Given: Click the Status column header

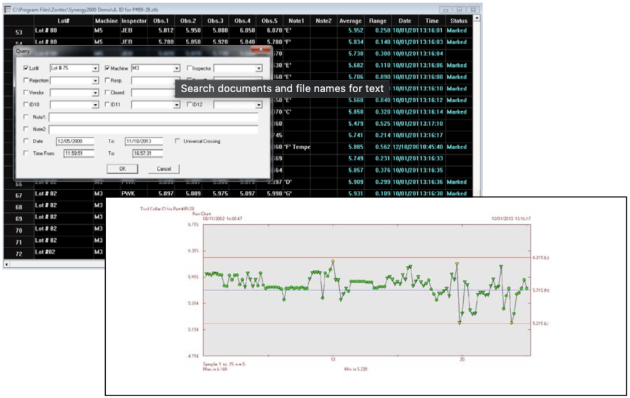Looking at the screenshot, I should click(459, 21).
